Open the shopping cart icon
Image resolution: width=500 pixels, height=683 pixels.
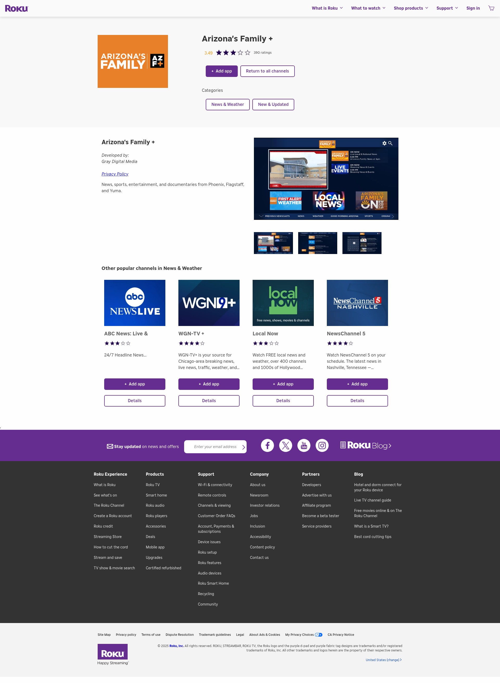491,8
